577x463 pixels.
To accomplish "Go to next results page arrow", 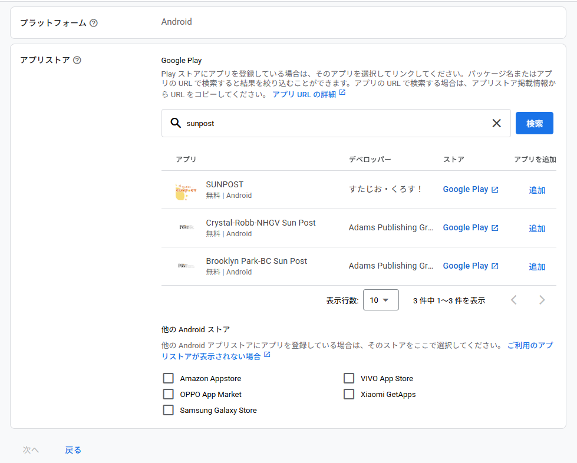I will pos(542,300).
